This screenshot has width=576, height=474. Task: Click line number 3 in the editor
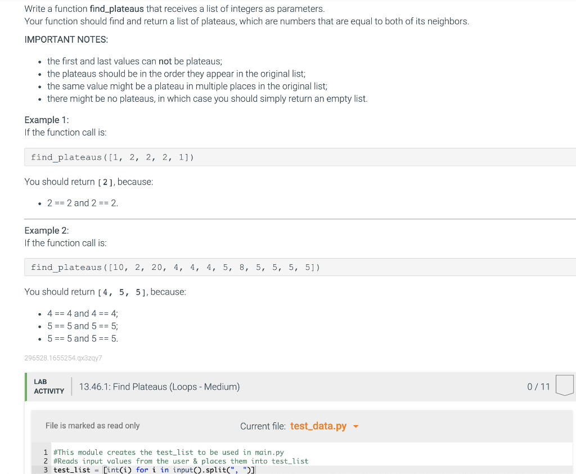tap(45, 470)
